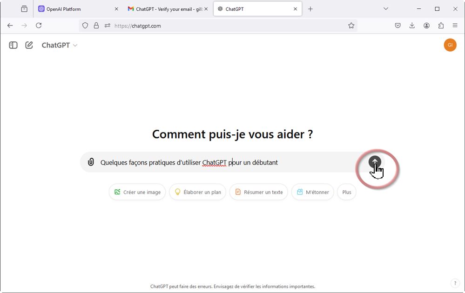This screenshot has width=465, height=293.
Task: Close the OpenAI Platform tab
Action: pyautogui.click(x=116, y=9)
